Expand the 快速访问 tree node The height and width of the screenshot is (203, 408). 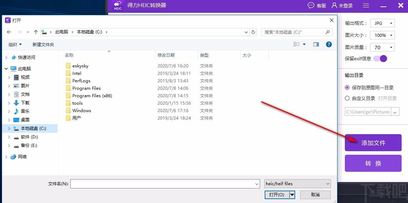[6, 57]
